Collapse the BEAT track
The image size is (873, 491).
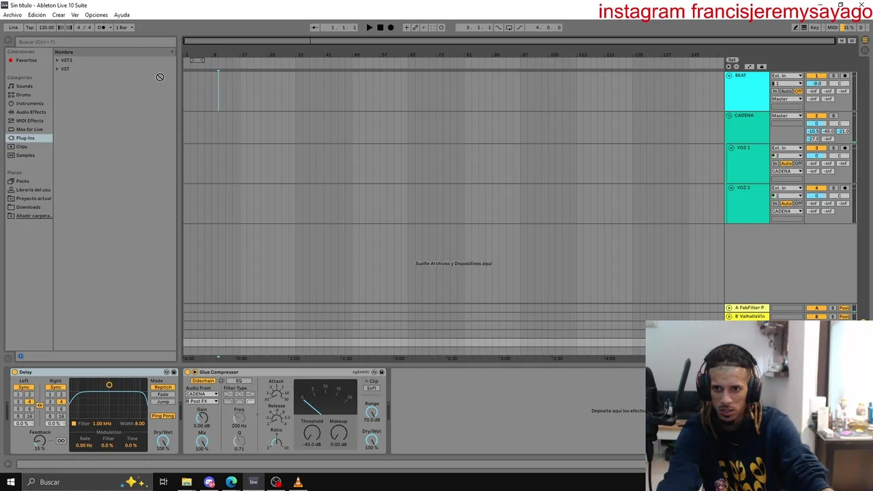729,76
